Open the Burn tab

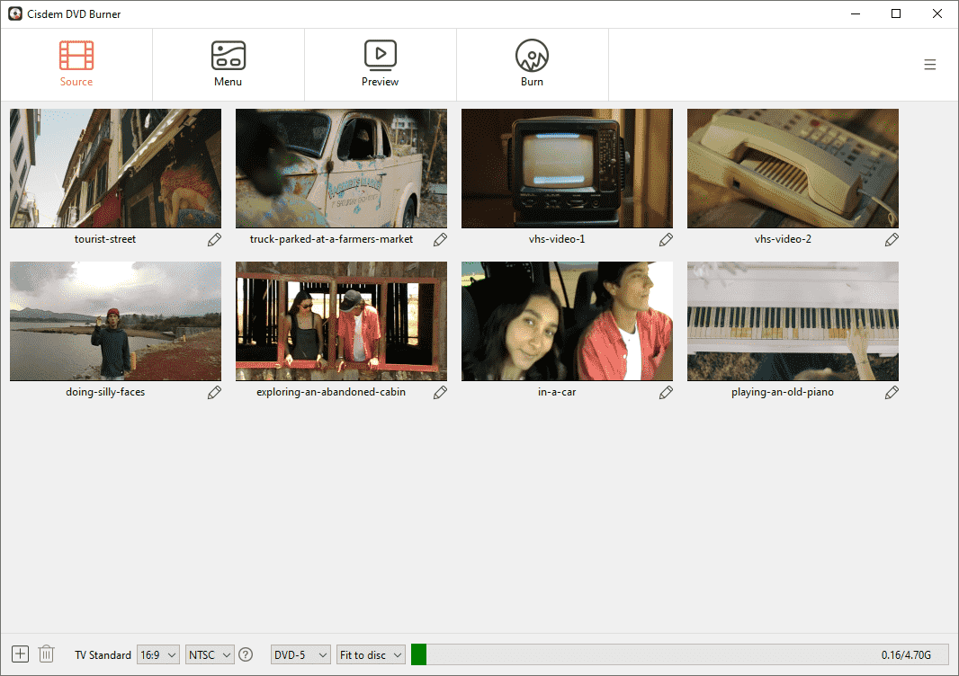532,65
